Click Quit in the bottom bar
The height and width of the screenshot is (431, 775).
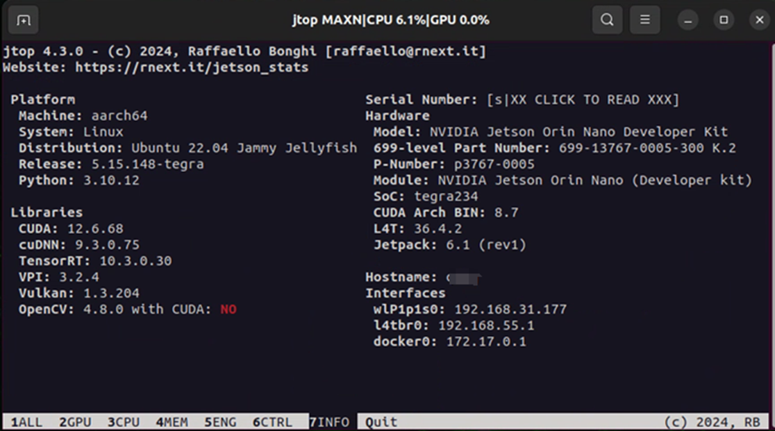381,423
